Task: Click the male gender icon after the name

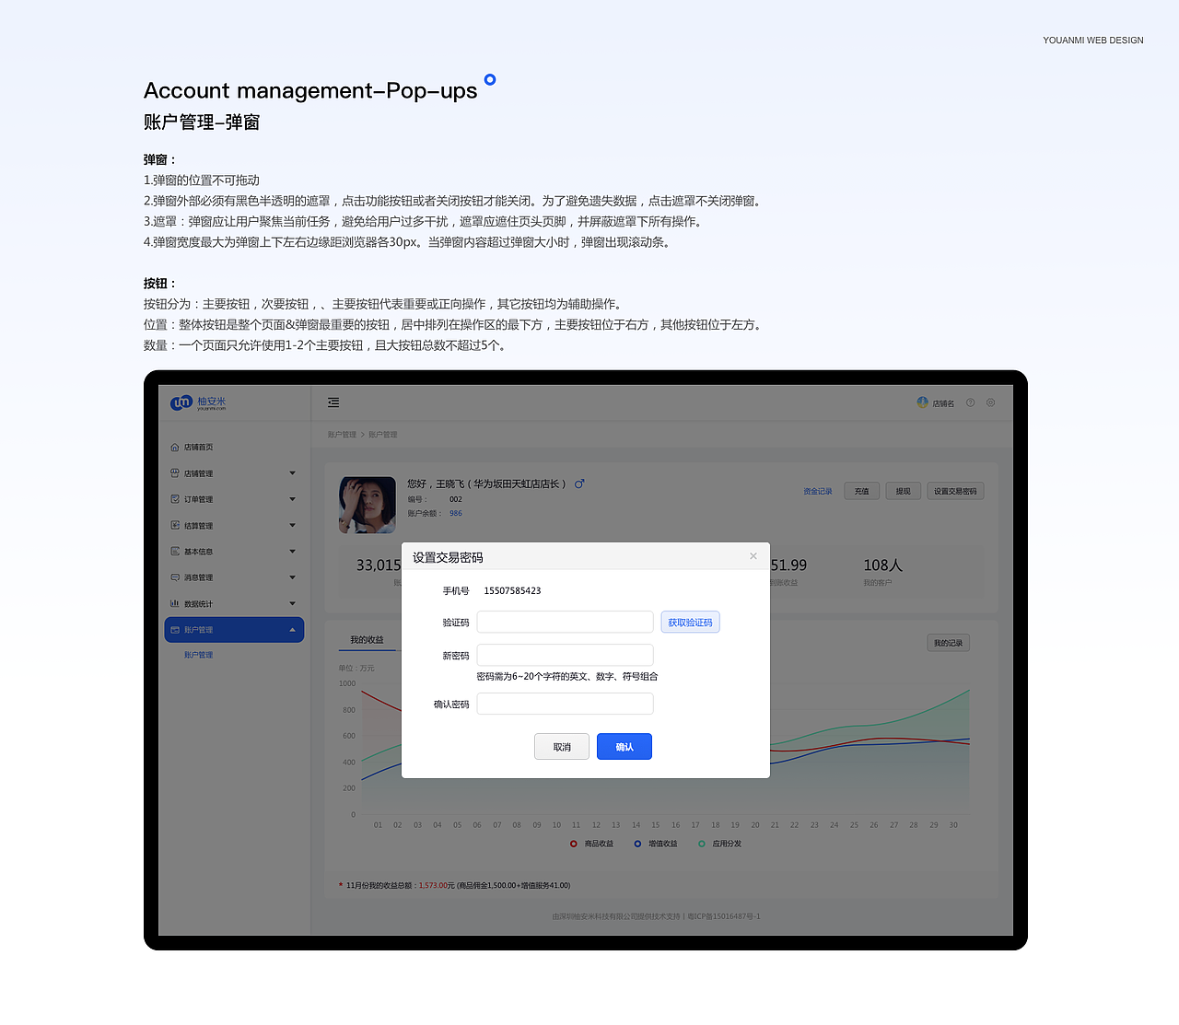Action: click(x=579, y=483)
